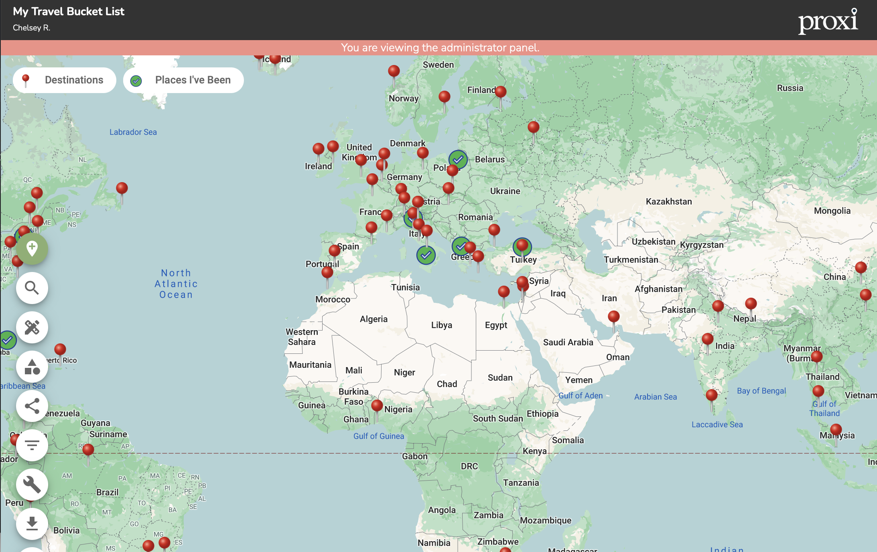Click the download export icon

32,524
